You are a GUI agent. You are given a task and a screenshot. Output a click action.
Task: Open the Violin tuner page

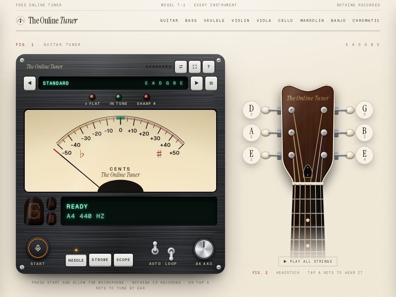[x=241, y=20]
